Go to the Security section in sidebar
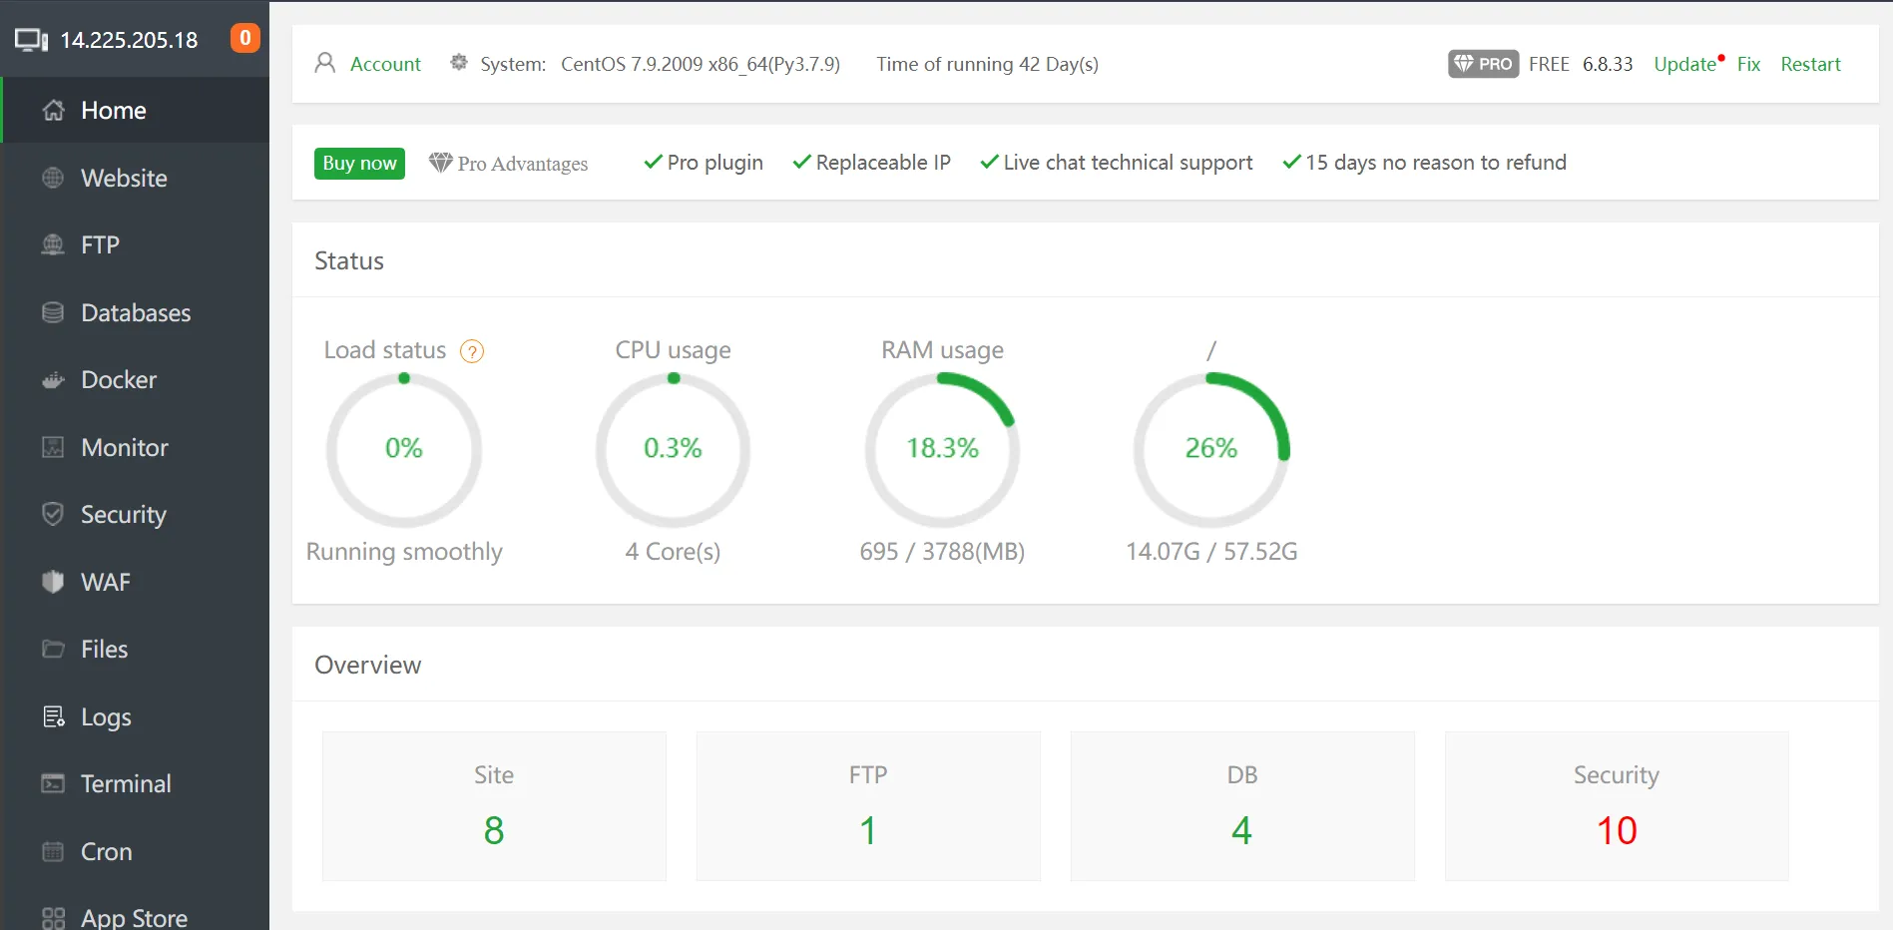1893x930 pixels. (x=123, y=515)
